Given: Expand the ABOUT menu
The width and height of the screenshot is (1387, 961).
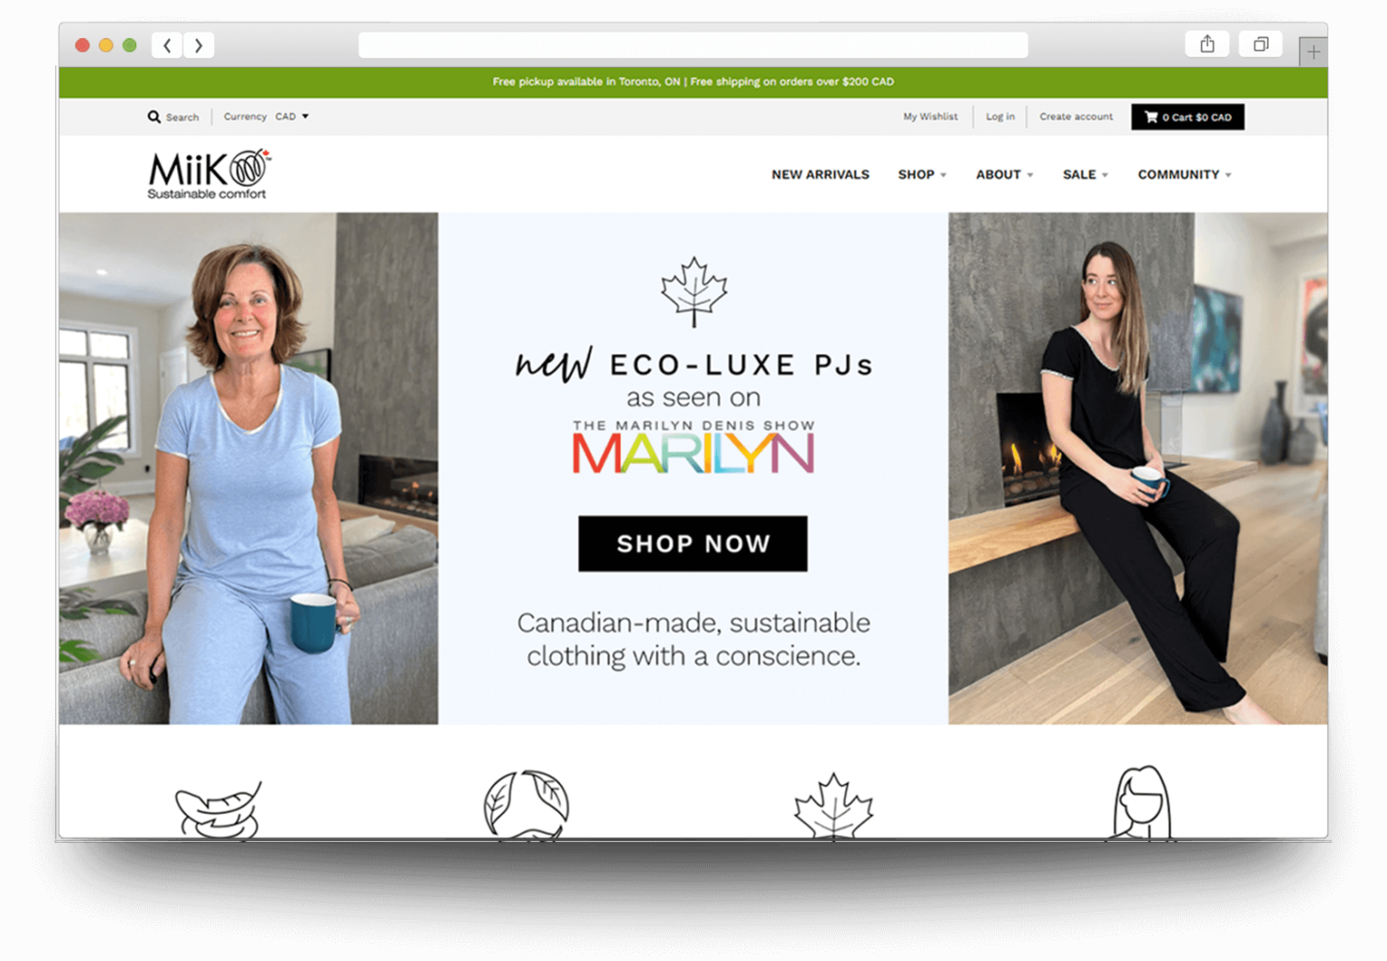Looking at the screenshot, I should click(1004, 174).
